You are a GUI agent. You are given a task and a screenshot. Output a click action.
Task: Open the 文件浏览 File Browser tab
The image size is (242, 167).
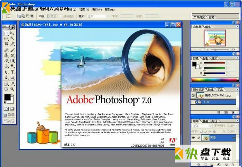coord(199,17)
